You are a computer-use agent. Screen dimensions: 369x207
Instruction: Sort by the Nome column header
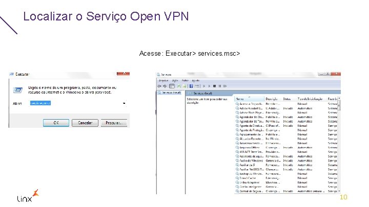click(x=249, y=99)
